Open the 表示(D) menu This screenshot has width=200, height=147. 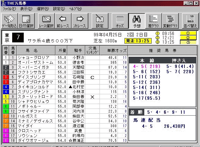coord(26,9)
